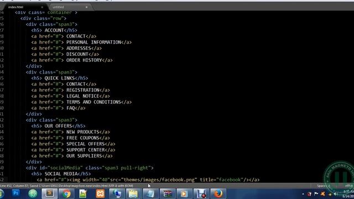The height and width of the screenshot is (199, 354).
Task: Click the div class="row" line
Action: [x=43, y=18]
